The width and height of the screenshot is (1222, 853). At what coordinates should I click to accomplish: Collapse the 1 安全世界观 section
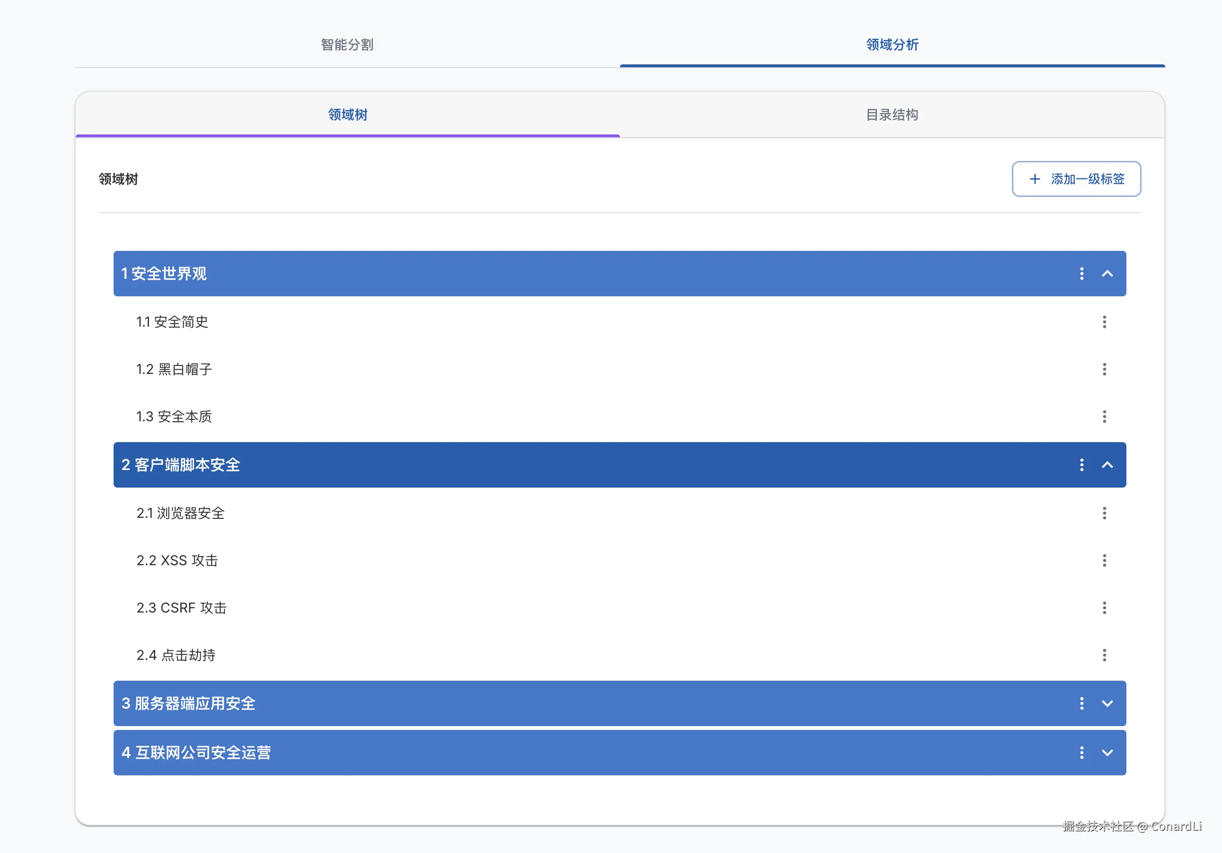tap(1107, 274)
